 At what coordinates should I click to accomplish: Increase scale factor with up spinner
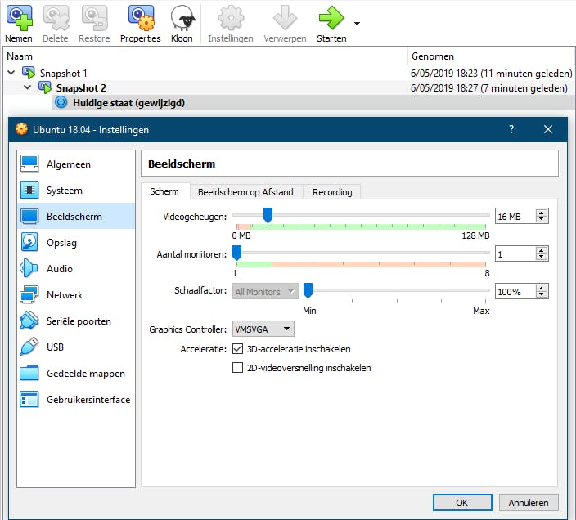542,288
